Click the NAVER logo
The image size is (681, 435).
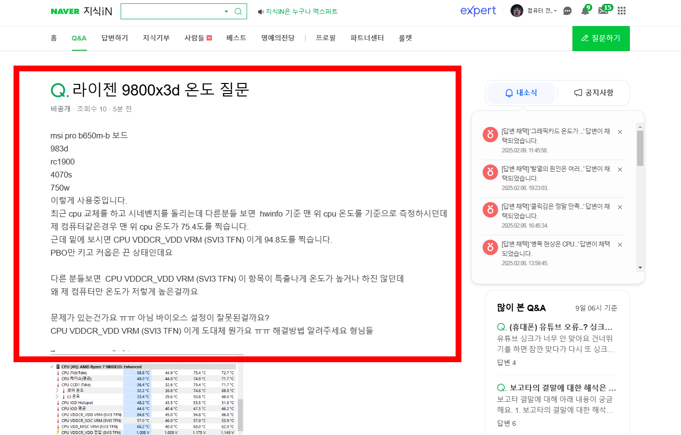point(65,12)
